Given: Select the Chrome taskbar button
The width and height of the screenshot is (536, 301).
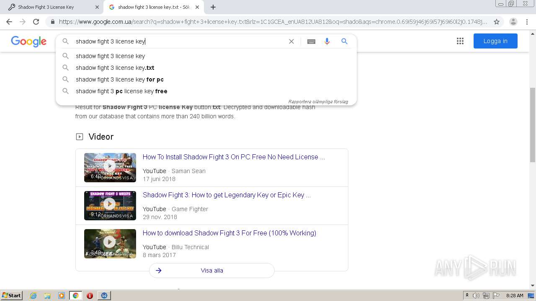Looking at the screenshot, I should coord(76,296).
